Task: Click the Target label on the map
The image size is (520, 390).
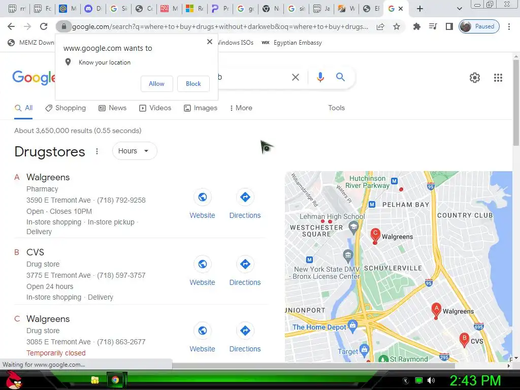Action: tap(348, 351)
